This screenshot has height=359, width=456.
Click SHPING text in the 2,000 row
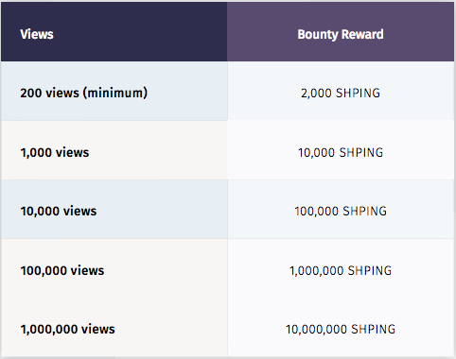pyautogui.click(x=358, y=93)
